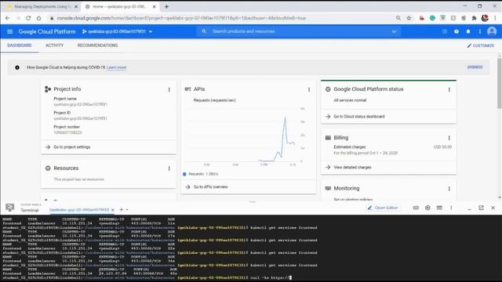Click the page vertical scrollbar
This screenshot has width=502, height=282.
click(x=499, y=84)
